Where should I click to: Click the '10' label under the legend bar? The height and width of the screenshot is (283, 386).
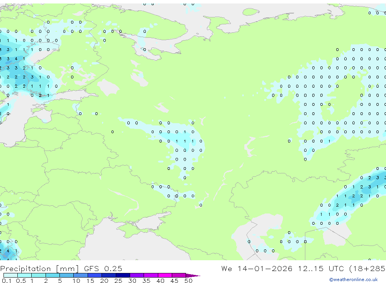pos(76,281)
